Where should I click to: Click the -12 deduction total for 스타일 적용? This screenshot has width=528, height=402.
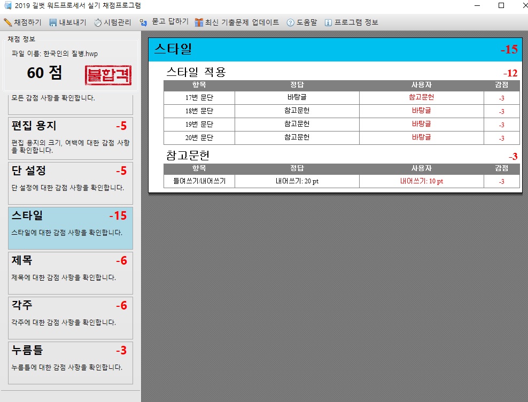[x=510, y=73]
